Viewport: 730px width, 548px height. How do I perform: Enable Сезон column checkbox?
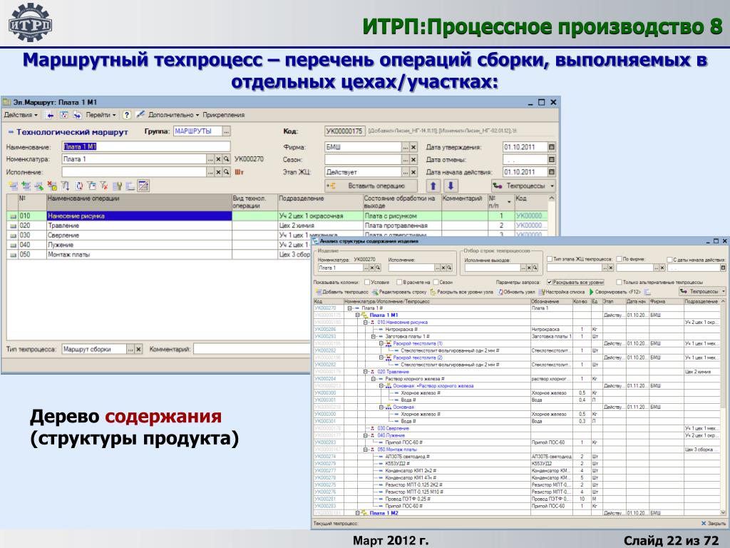(436, 282)
